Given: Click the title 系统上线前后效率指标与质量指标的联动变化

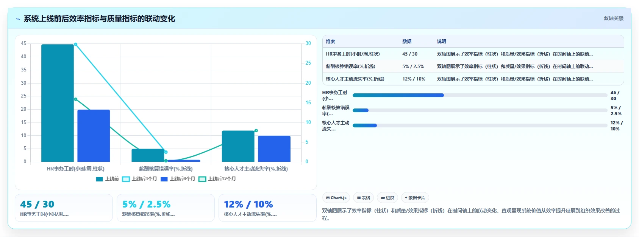Looking at the screenshot, I should click(99, 19).
